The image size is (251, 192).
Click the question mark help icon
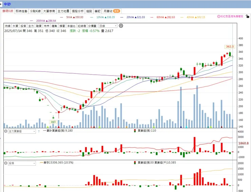point(39,131)
